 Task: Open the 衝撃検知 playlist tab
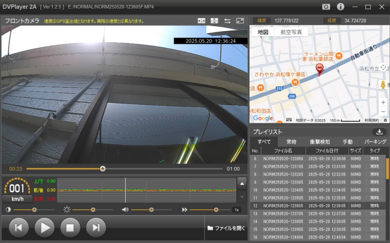(320, 142)
